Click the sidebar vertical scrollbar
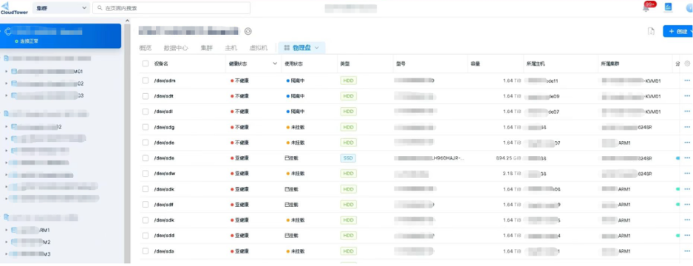693x266 pixels. point(127,143)
